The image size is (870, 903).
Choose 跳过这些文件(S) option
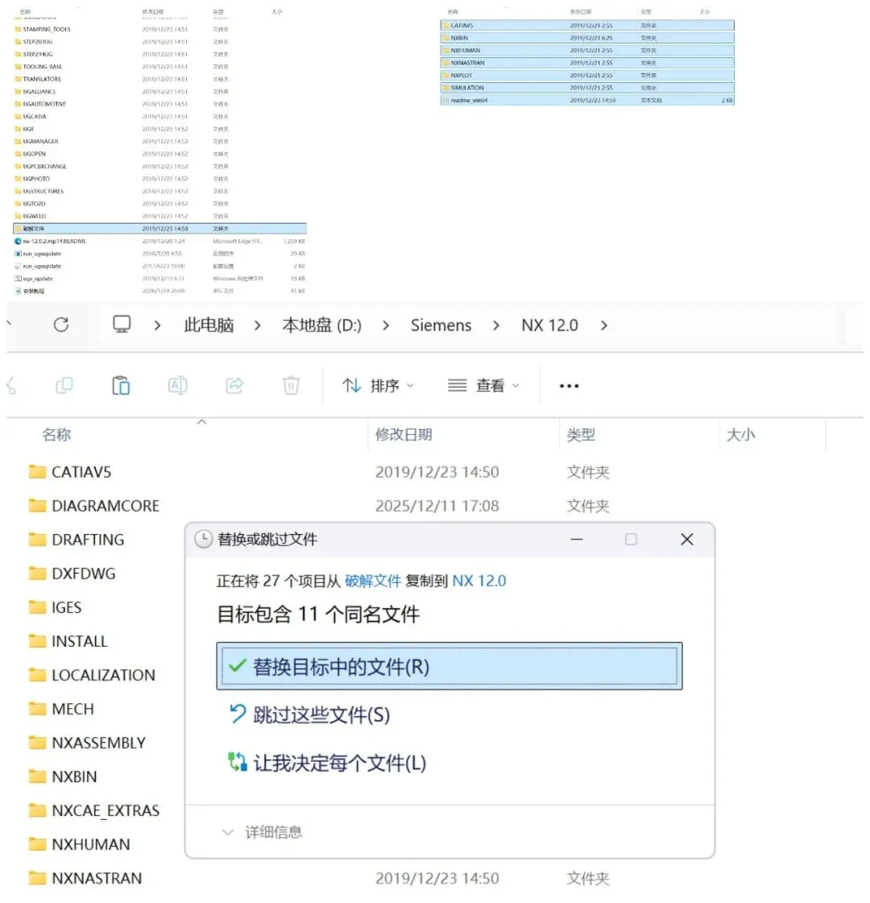(310, 715)
